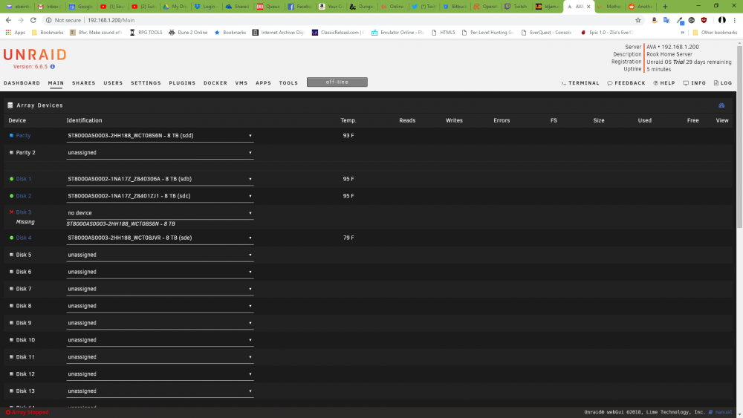The image size is (743, 418).
Task: Open the Disk 11 unassigned dropdown
Action: point(160,357)
